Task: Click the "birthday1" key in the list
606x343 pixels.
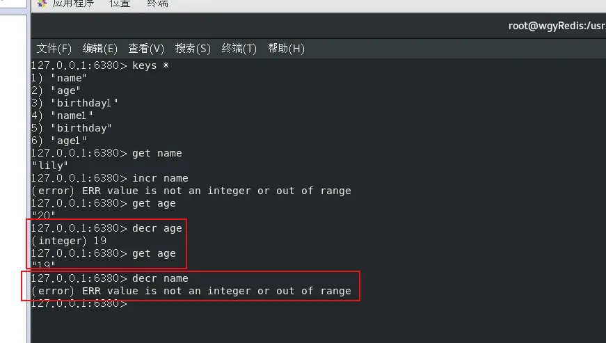Action: (84, 103)
